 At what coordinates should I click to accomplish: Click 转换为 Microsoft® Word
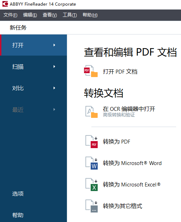tap(132, 163)
